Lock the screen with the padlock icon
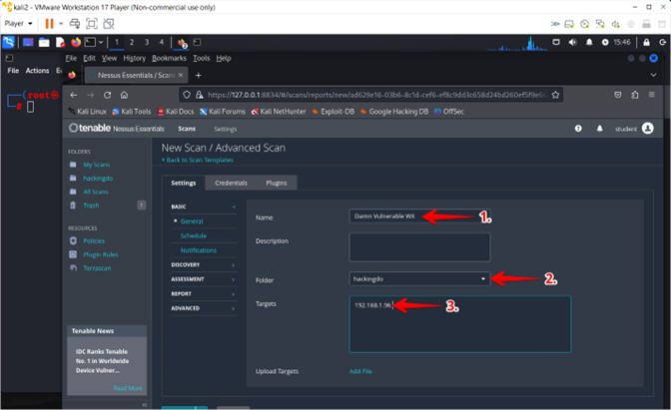The image size is (671, 410). click(x=646, y=42)
